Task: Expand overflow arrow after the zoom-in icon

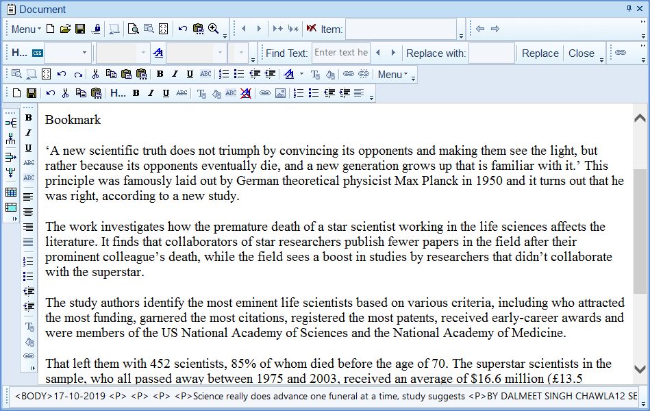Action: coord(225,36)
